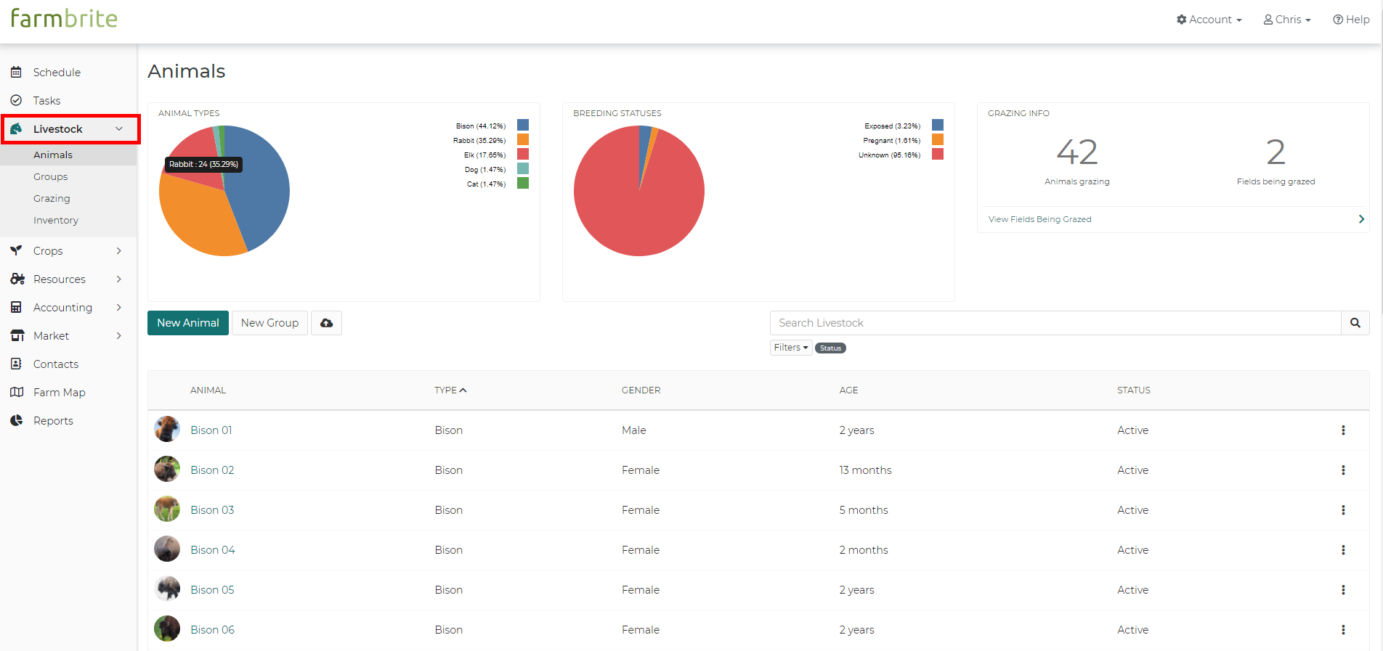
Task: Click the Dog teal legend swatch
Action: pyautogui.click(x=523, y=168)
